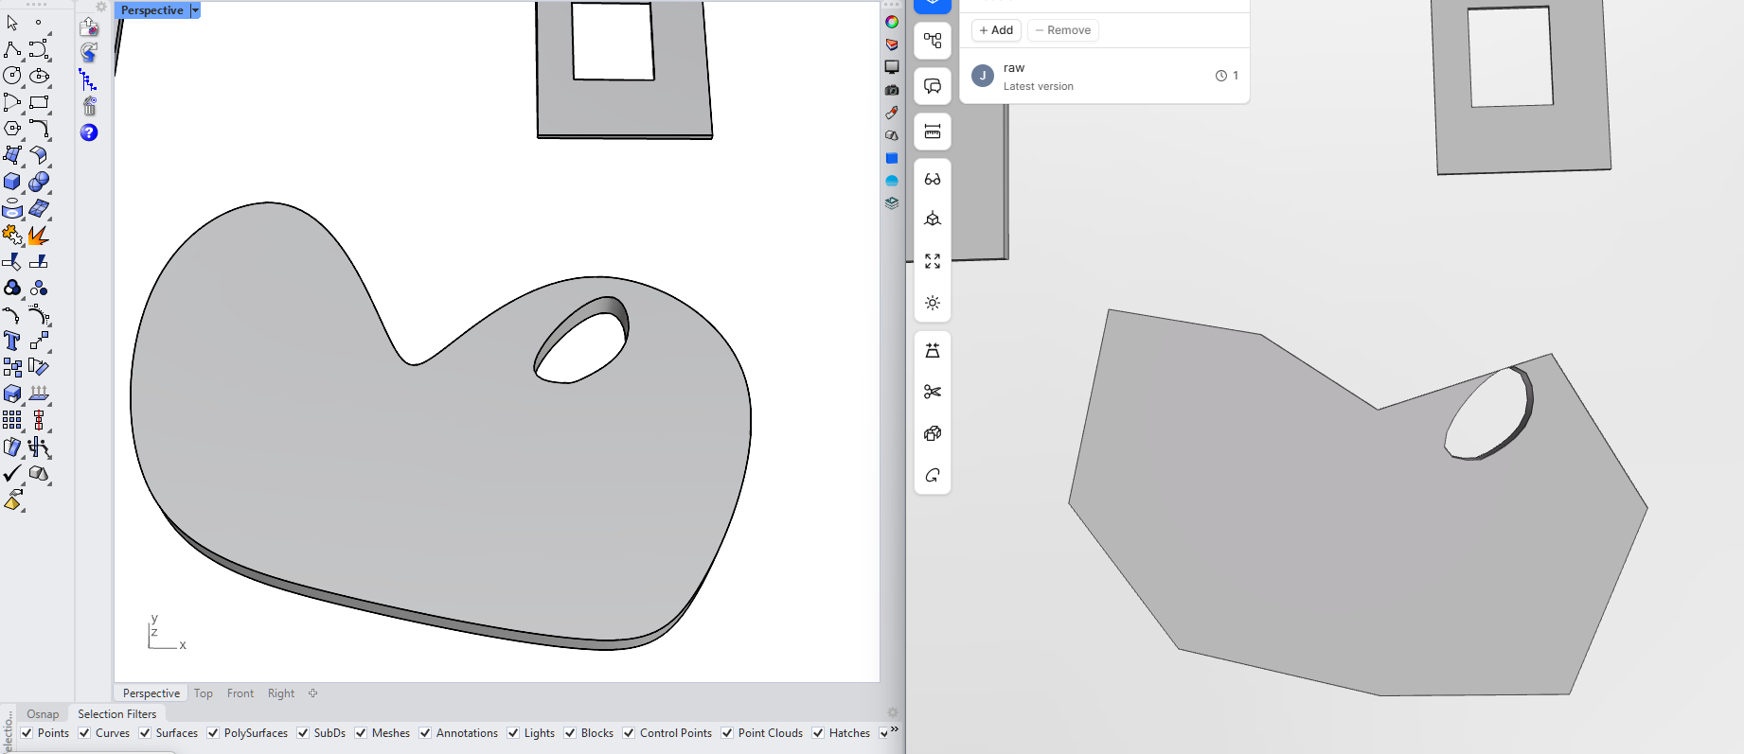
Task: Click the projection cube icon
Action: click(933, 219)
